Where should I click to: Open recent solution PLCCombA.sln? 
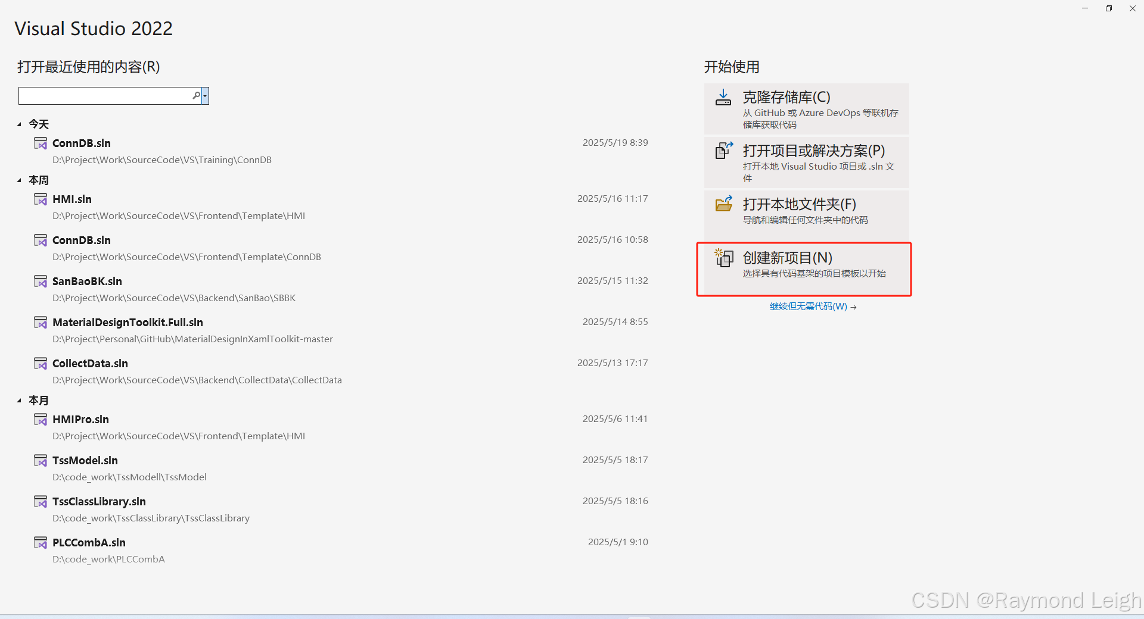click(x=340, y=551)
